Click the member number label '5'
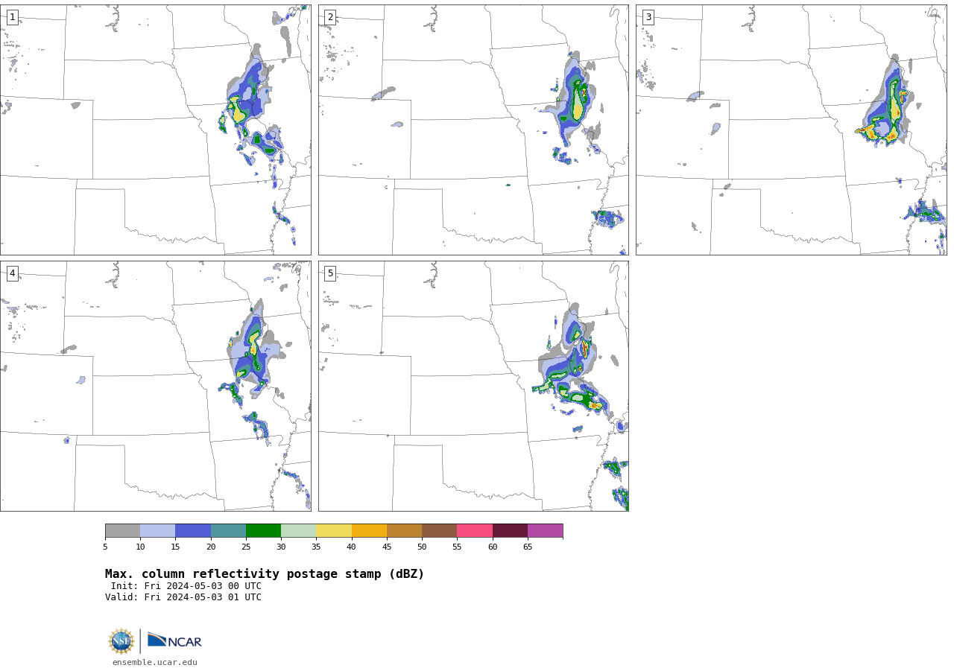Screen dimensions: 954x671 pyautogui.click(x=330, y=273)
